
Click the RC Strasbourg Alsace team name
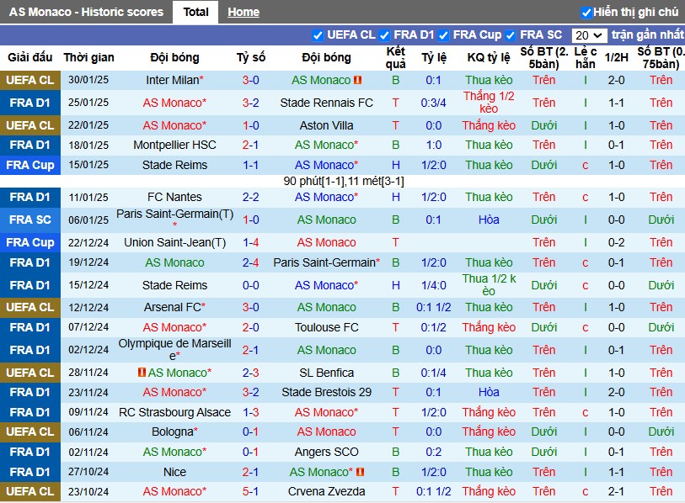point(174,412)
